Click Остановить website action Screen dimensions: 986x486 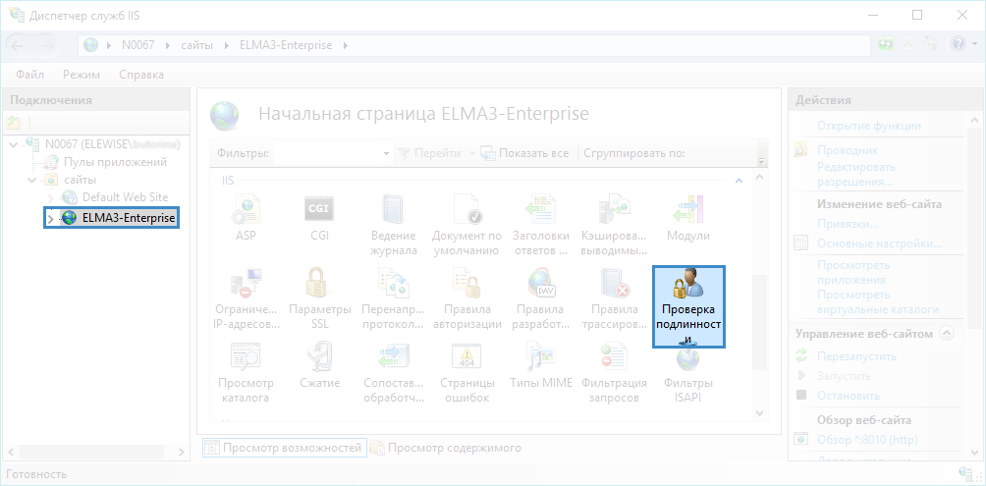[849, 396]
